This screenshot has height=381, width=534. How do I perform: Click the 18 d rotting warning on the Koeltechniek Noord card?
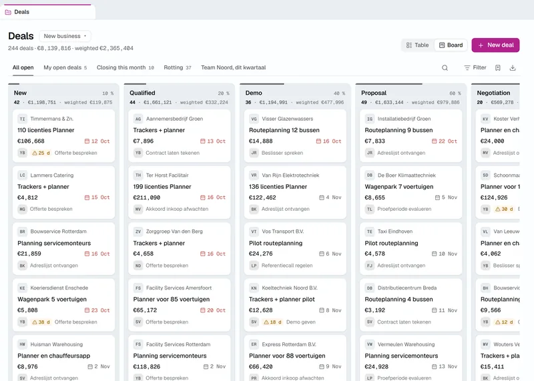[x=273, y=322]
